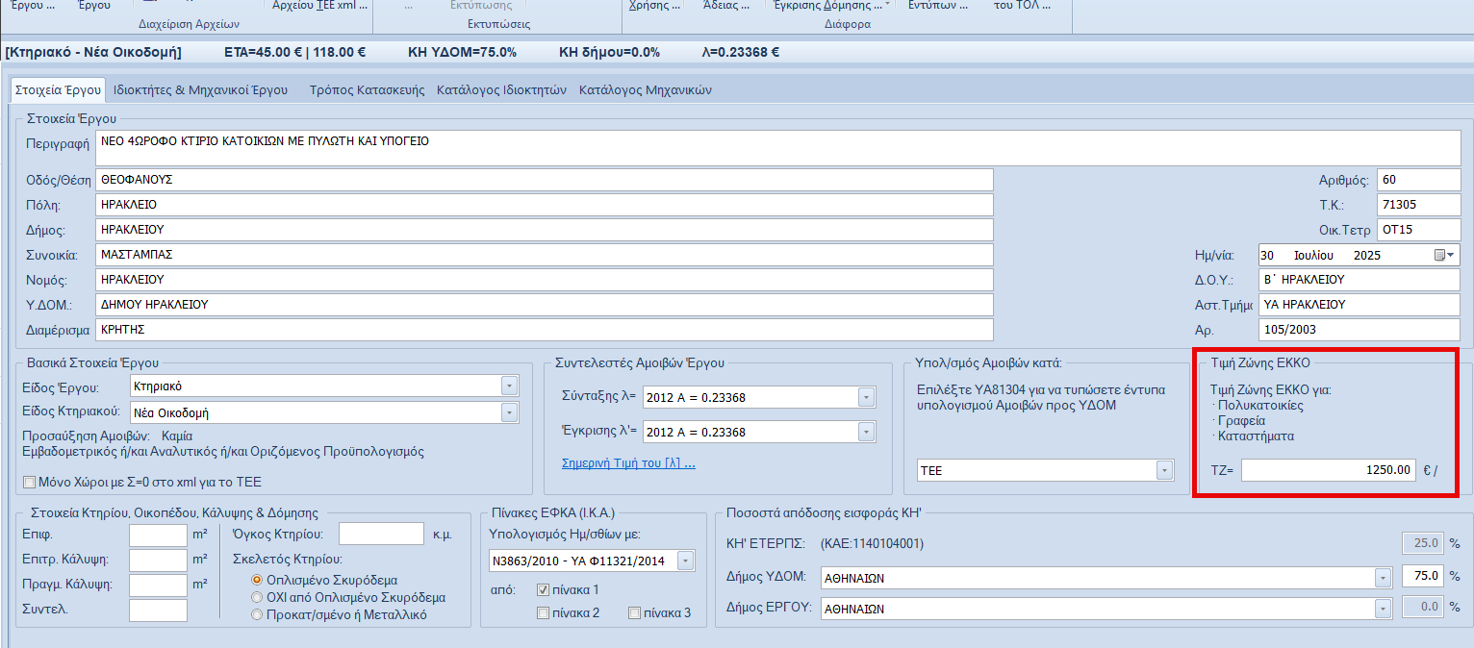Expand the Δήμος ΥΔΟΜ dropdown list
The image size is (1474, 648).
1383,578
